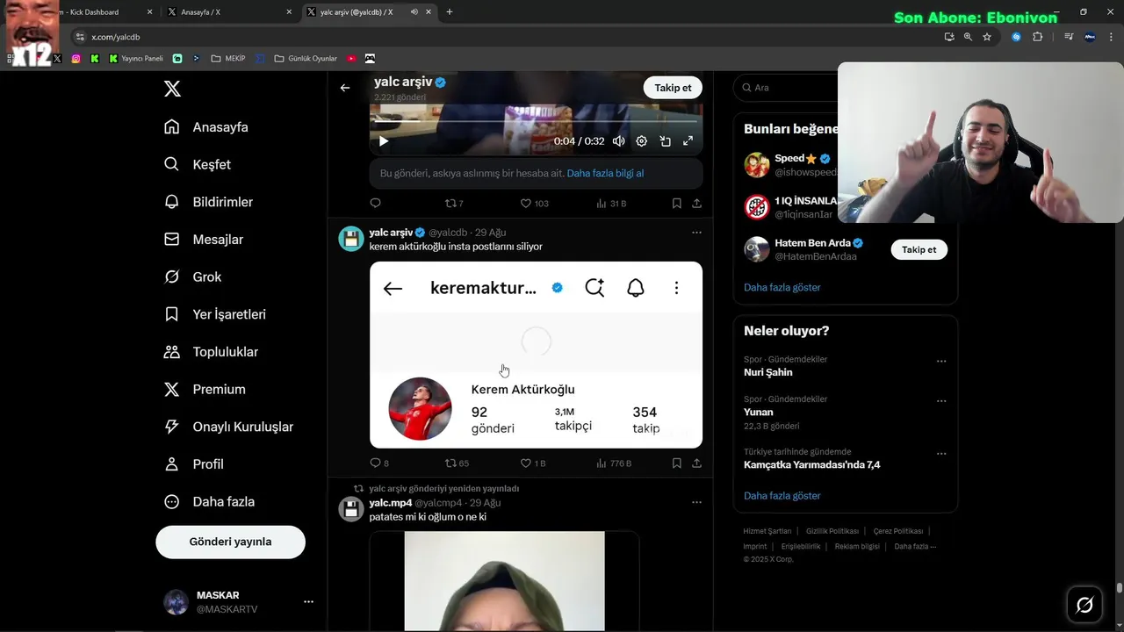
Task: Click the Ara search field
Action: pyautogui.click(x=786, y=88)
